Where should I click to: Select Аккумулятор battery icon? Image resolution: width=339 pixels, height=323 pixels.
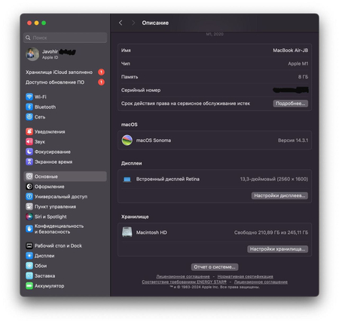29,286
